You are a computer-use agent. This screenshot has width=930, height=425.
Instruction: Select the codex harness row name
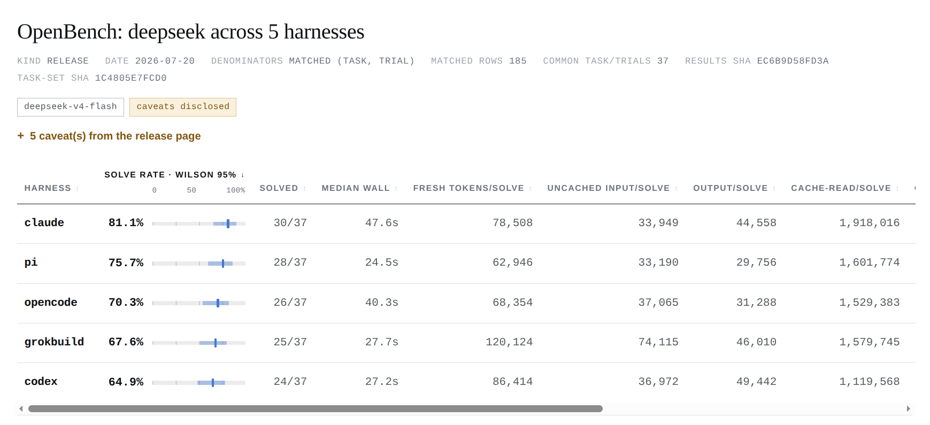point(41,382)
